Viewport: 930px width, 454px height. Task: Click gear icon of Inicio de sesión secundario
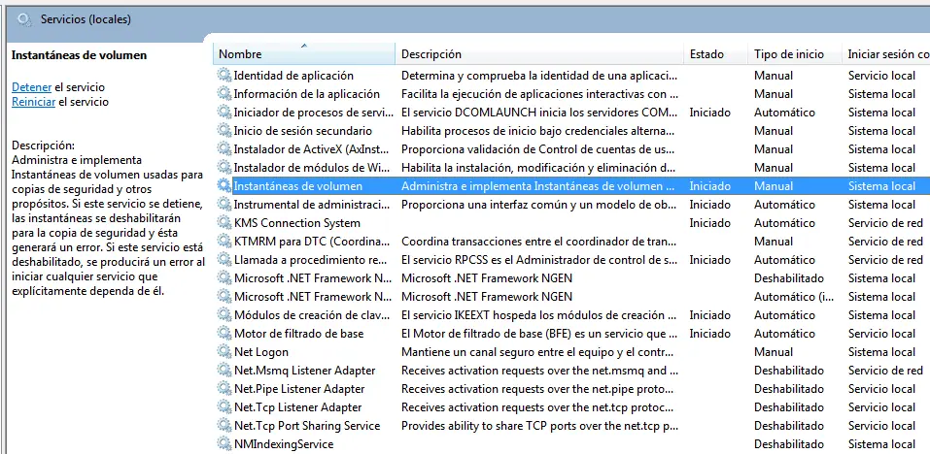coord(224,130)
